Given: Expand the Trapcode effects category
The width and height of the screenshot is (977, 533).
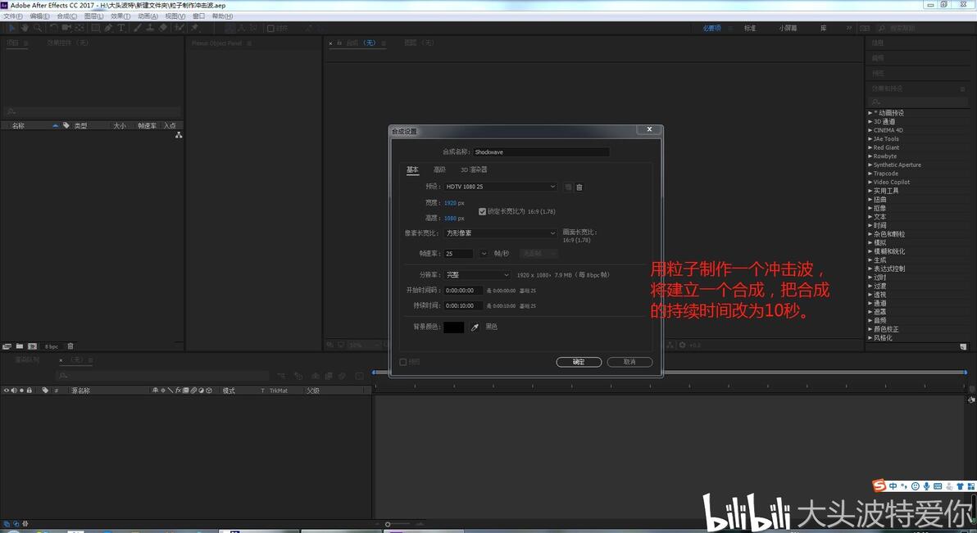Looking at the screenshot, I should point(870,174).
